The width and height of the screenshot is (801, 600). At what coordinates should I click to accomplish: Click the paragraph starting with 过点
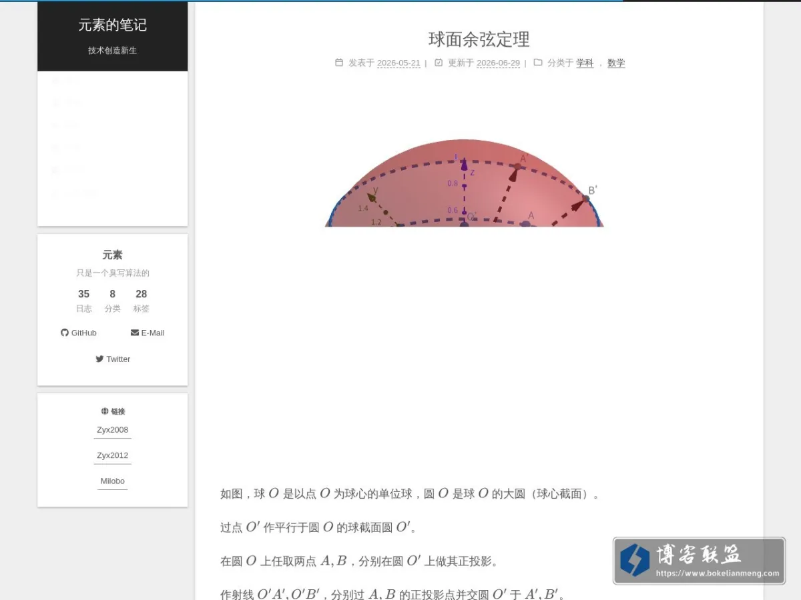tap(318, 527)
